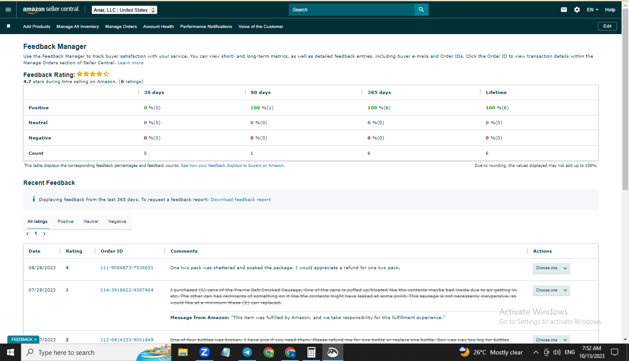629x361 pixels.
Task: Click the Help link
Action: (610, 10)
